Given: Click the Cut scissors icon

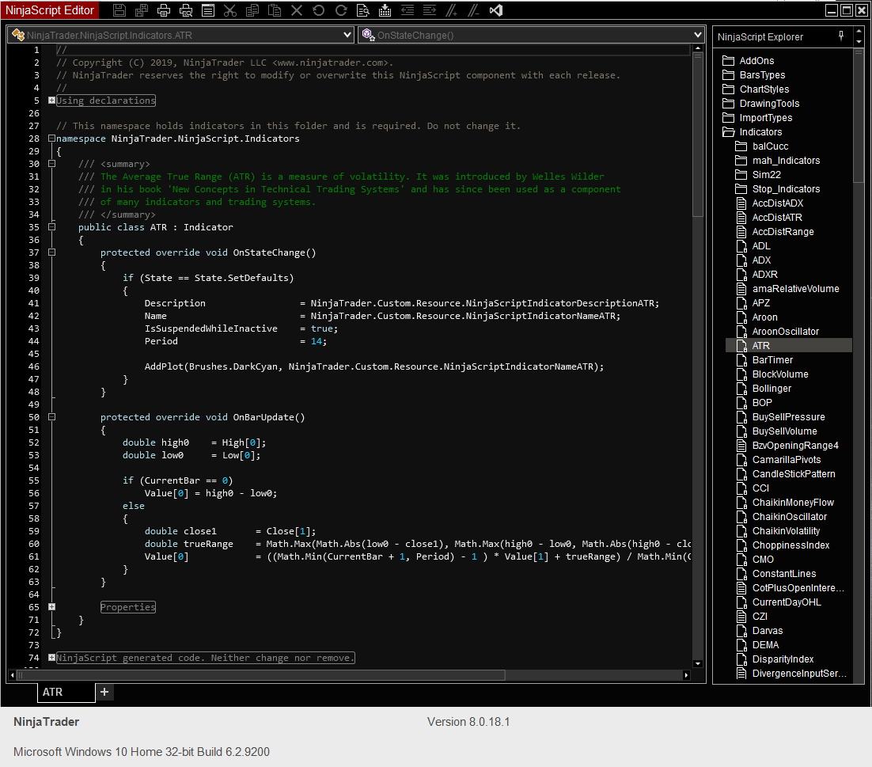Looking at the screenshot, I should [230, 10].
